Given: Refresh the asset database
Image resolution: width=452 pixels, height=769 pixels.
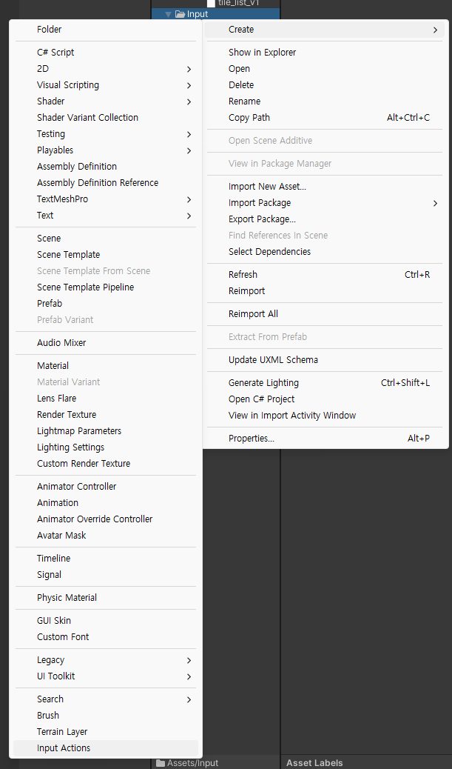Looking at the screenshot, I should tap(325, 275).
